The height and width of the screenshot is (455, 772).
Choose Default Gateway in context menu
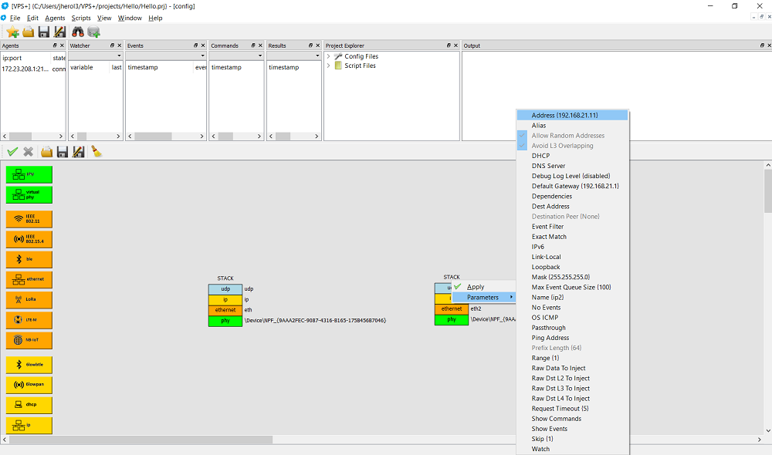point(575,186)
